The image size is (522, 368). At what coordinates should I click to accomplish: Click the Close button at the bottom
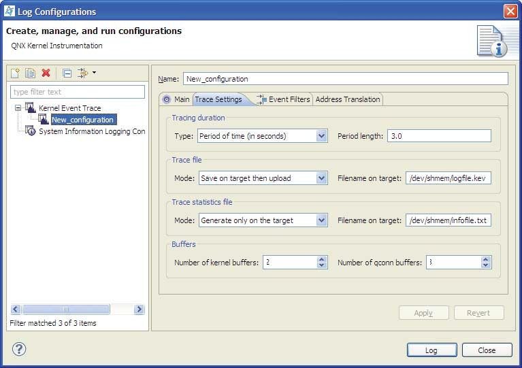click(487, 350)
